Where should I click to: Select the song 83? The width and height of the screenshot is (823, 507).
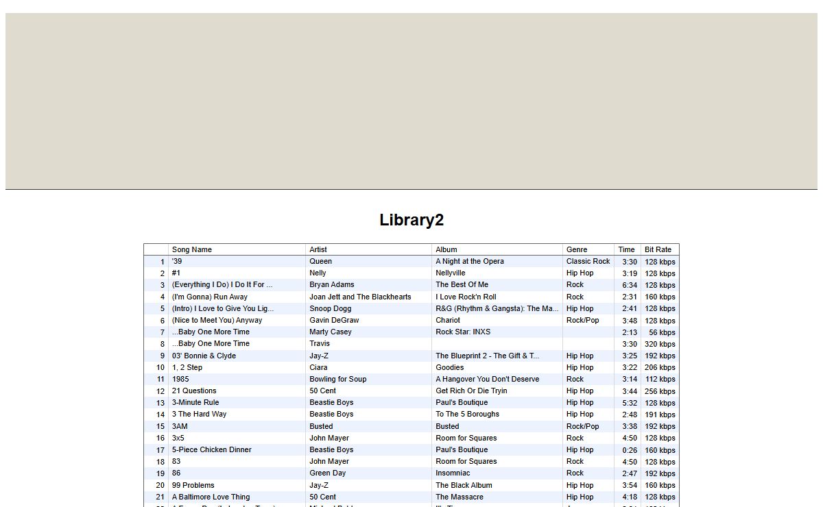(176, 461)
